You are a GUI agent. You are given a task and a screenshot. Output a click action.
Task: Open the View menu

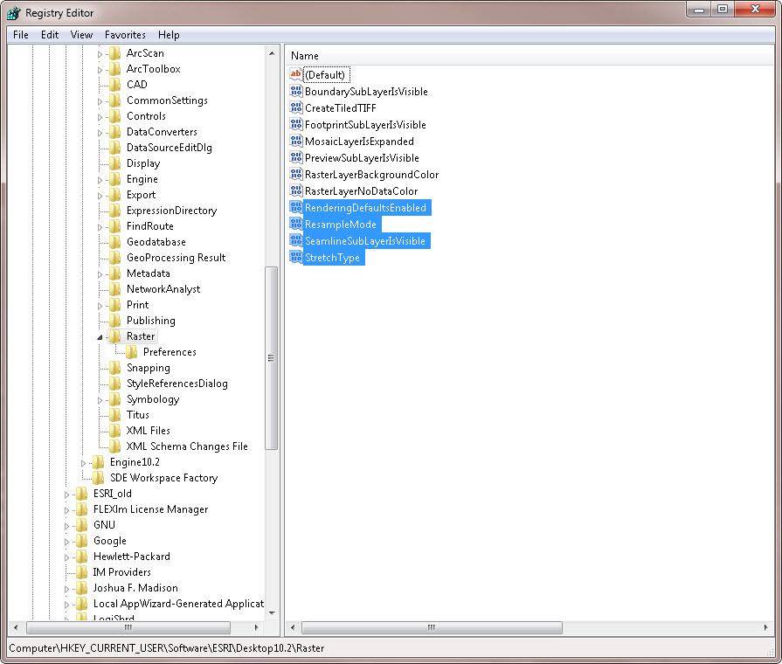coord(81,35)
